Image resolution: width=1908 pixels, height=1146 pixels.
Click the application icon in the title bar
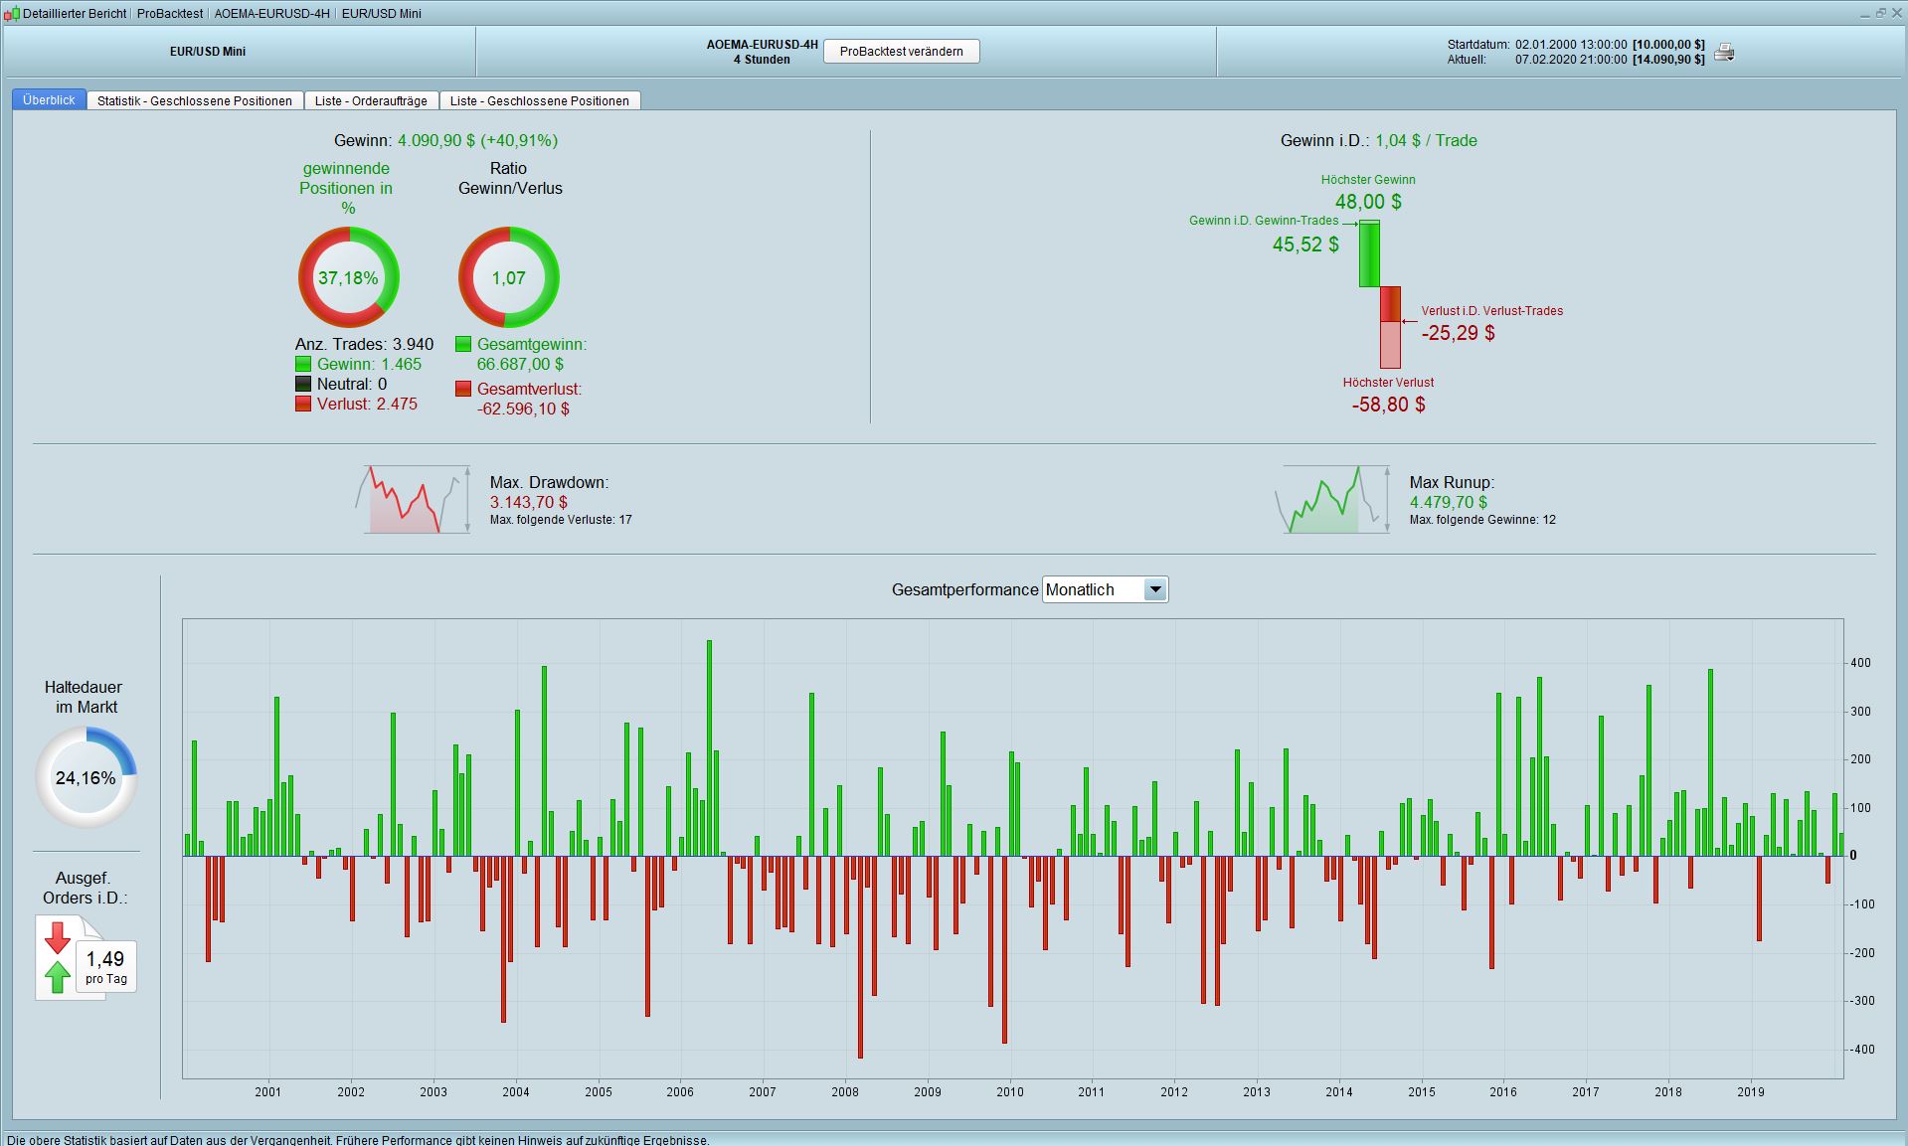12,13
